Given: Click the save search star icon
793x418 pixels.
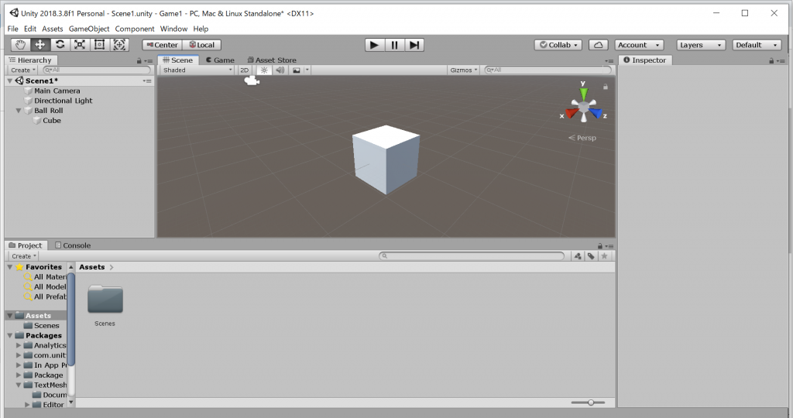Looking at the screenshot, I should 604,256.
